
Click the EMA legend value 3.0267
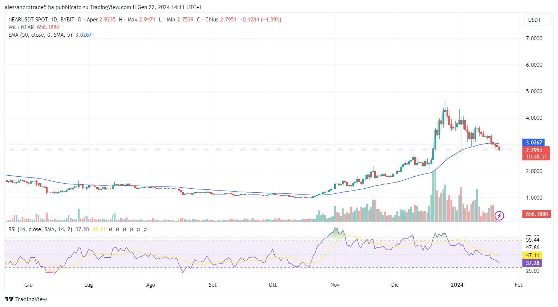click(x=84, y=35)
